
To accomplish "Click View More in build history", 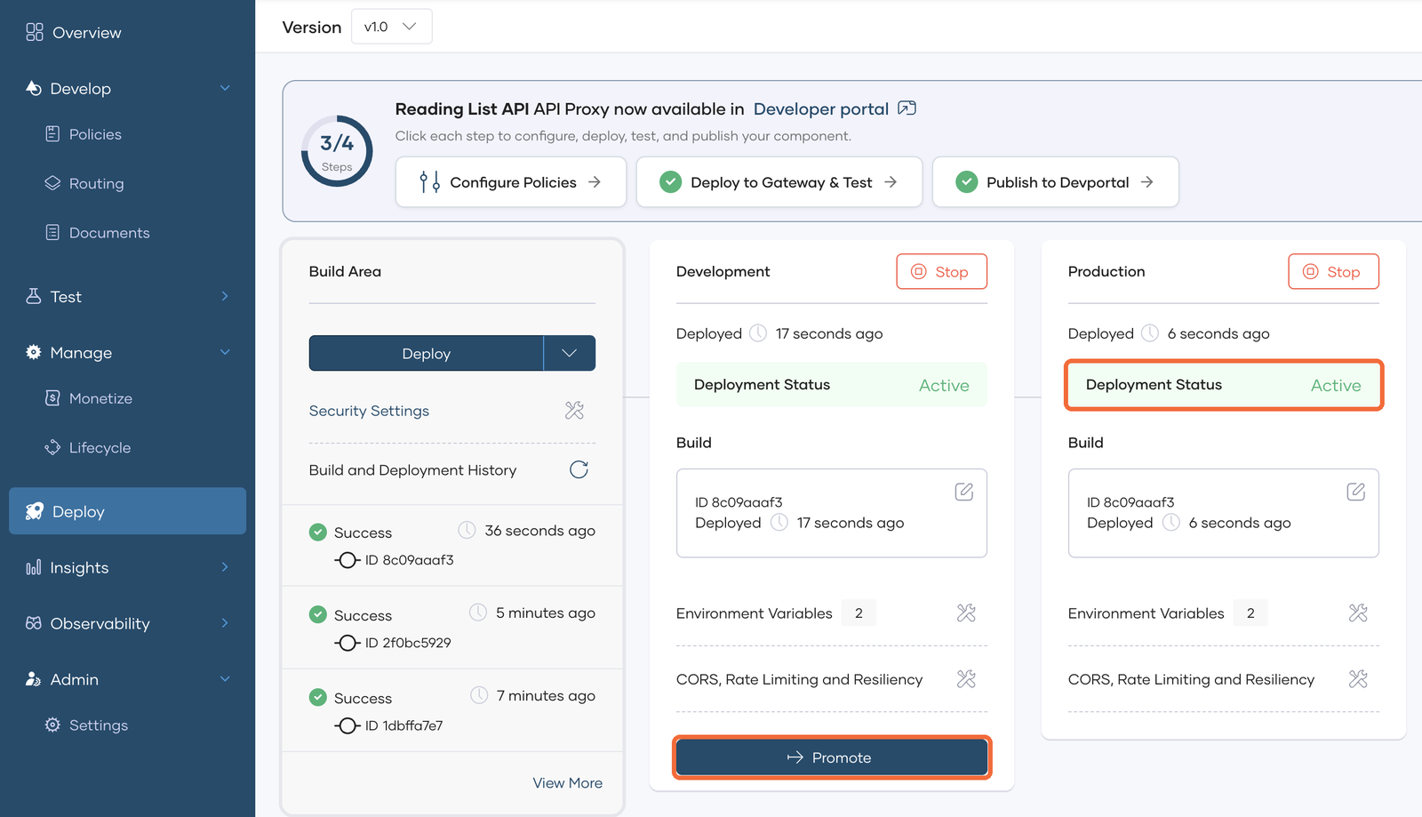I will point(567,783).
